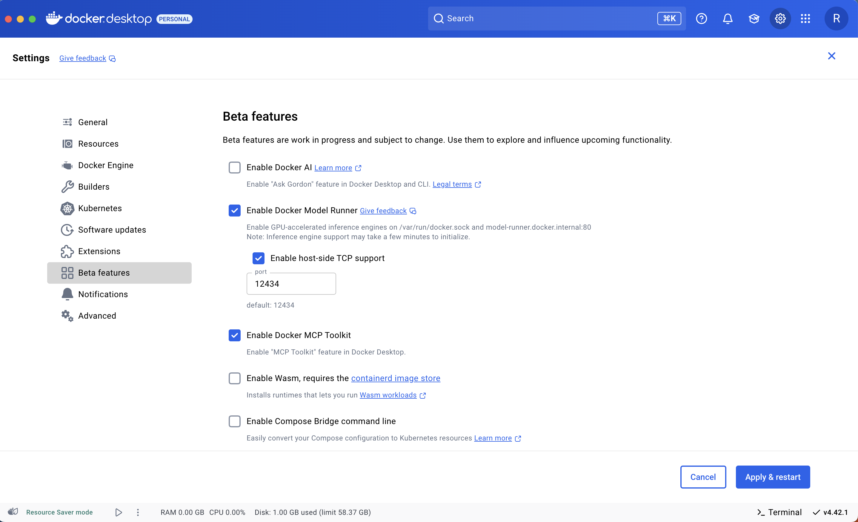The width and height of the screenshot is (858, 522).
Task: Click the search magnifier icon
Action: [438, 19]
